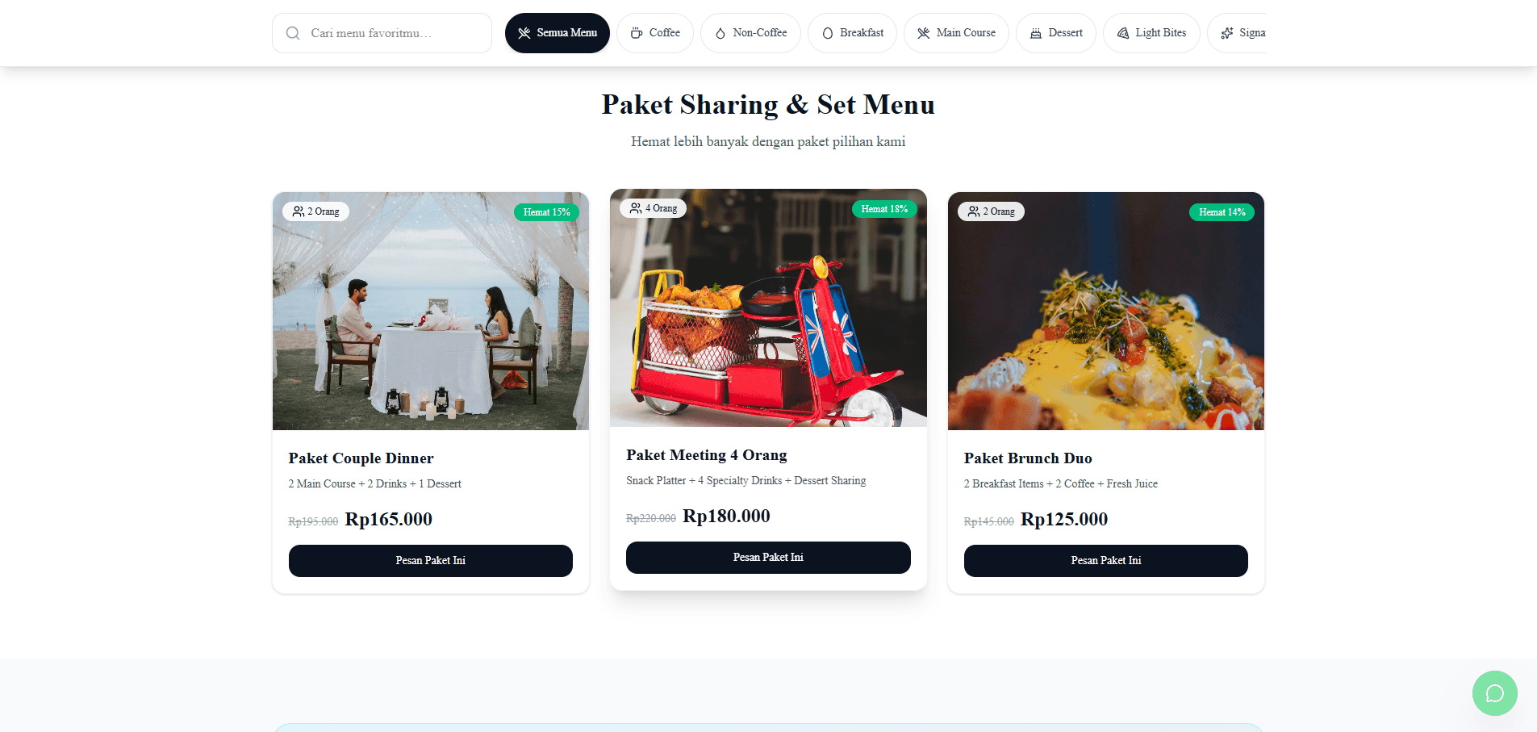Click the 2 Orang badge on Couple Dinner
The height and width of the screenshot is (732, 1537).
click(316, 211)
